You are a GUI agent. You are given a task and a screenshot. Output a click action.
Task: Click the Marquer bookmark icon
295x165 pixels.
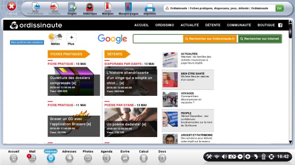108,7
